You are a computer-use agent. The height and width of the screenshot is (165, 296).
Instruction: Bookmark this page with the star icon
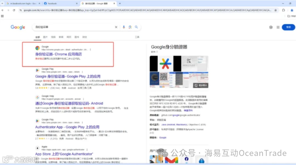pyautogui.click(x=276, y=10)
